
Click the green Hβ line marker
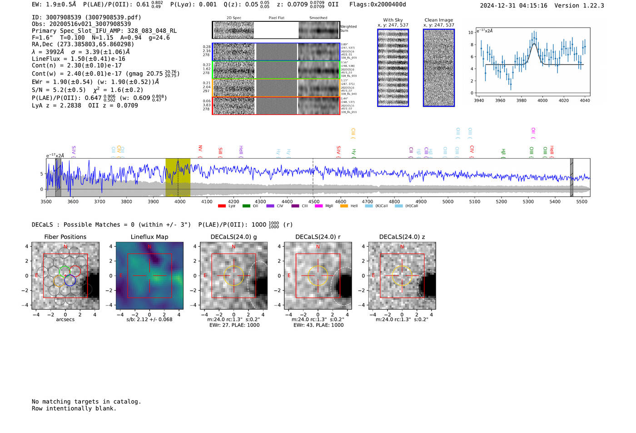(x=503, y=152)
